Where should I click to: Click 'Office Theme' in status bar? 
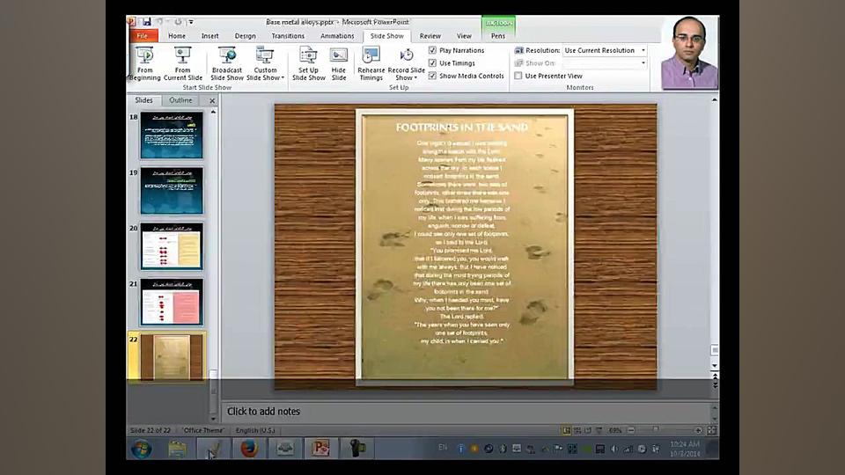[x=203, y=430]
